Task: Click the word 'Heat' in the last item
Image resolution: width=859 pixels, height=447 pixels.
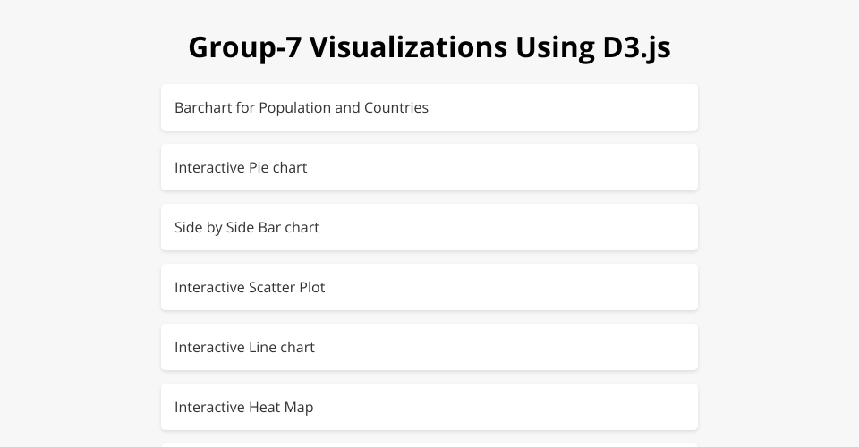Action: click(x=264, y=407)
